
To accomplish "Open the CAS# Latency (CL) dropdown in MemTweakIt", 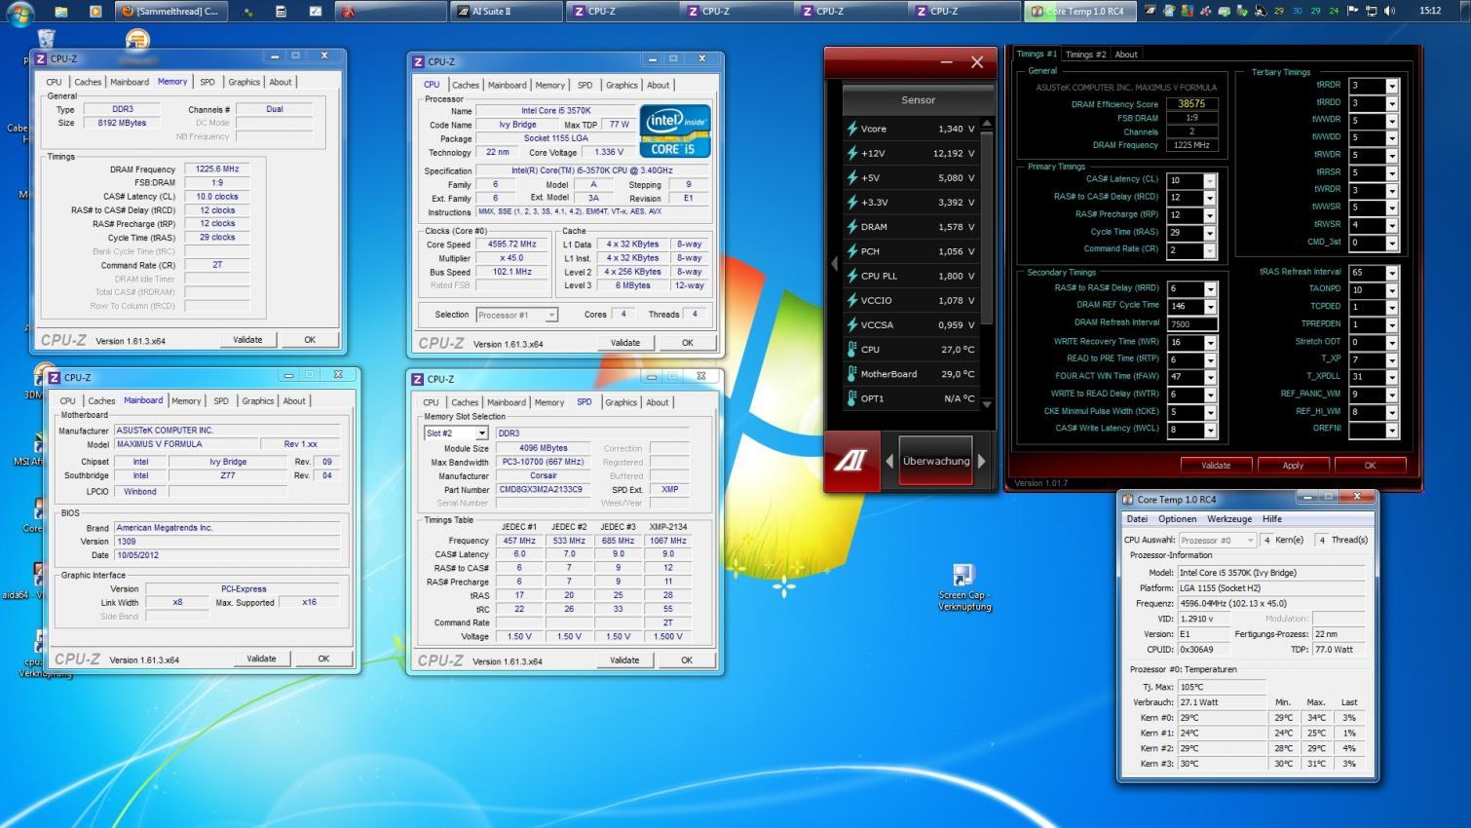I will click(x=1210, y=180).
